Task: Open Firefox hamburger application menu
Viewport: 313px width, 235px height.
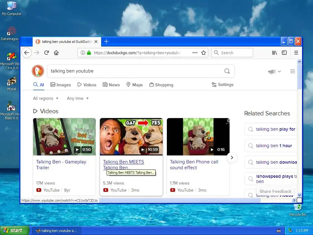Action: [296, 53]
